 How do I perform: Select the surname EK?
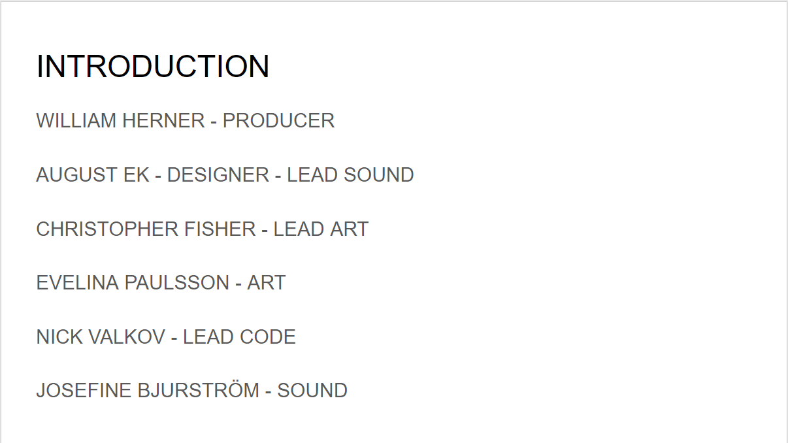[x=137, y=175]
